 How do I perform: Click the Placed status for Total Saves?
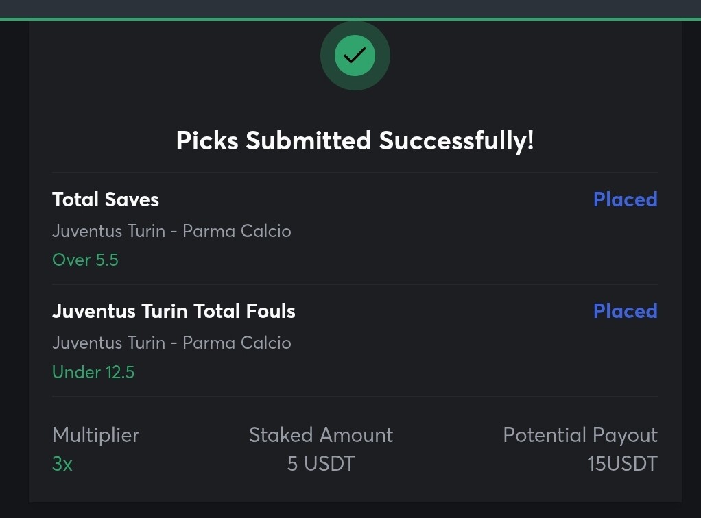tap(626, 199)
